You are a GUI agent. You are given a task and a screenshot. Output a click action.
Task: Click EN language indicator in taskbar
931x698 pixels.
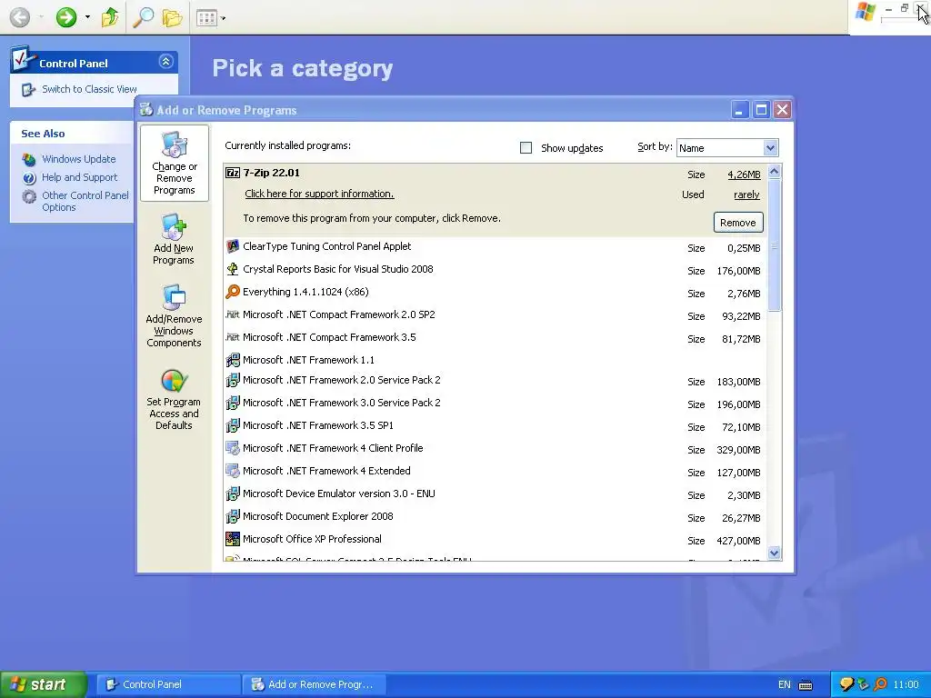pos(785,685)
